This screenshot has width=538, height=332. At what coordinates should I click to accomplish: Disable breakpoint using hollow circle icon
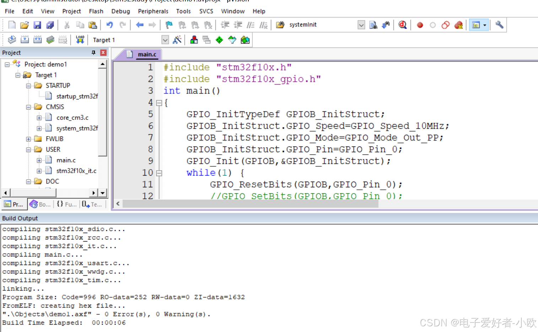tap(432, 25)
